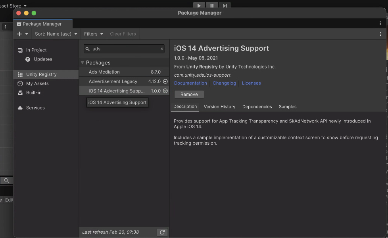
Task: Click the Step button in Unity editor
Action: (225, 6)
